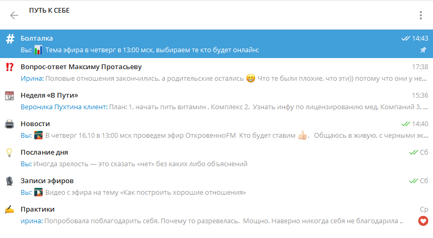Select the Неделя «В Пути» topic

pos(49,96)
